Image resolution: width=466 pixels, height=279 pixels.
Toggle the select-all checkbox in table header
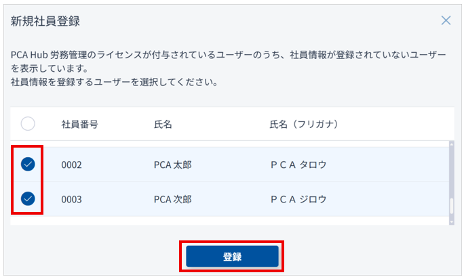click(28, 124)
